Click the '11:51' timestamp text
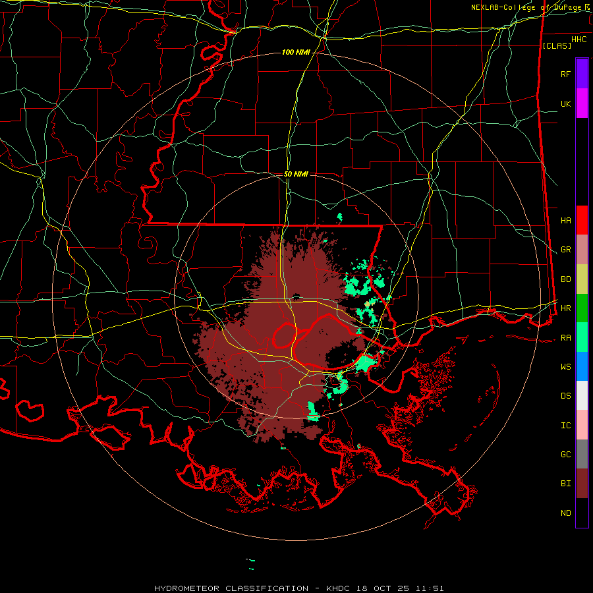The image size is (593, 593). click(x=430, y=588)
